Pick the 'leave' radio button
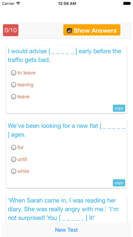 (x=14, y=97)
